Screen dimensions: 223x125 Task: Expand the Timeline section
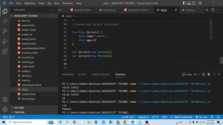[x=34, y=112]
